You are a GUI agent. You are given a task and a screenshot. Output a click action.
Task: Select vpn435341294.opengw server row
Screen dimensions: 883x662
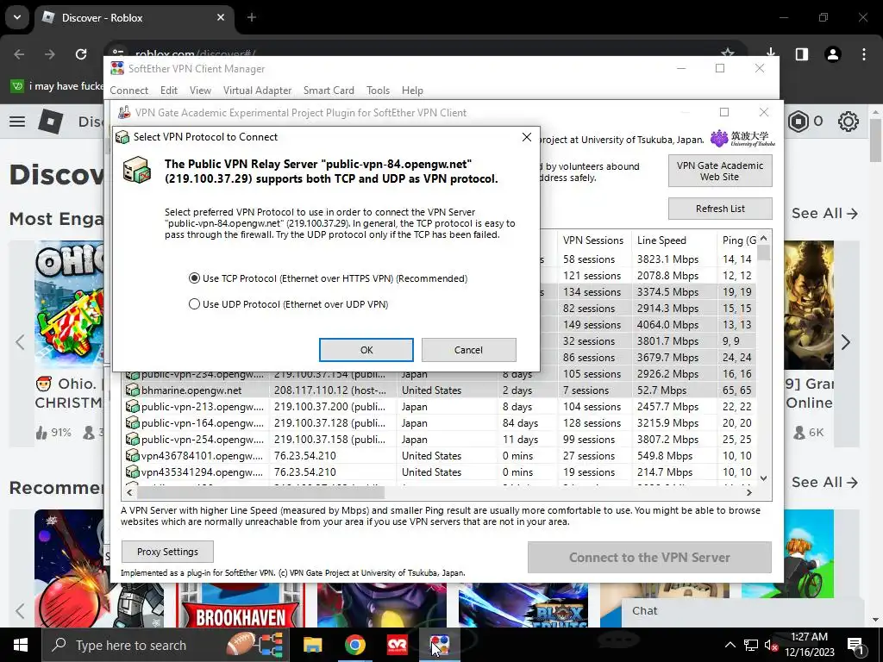(439, 472)
